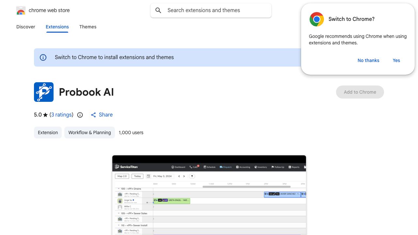Click the Share link text
Screen dimensions: 418x235
point(106,115)
